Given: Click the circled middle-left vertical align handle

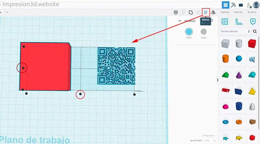Looking at the screenshot, I should coord(23,68).
